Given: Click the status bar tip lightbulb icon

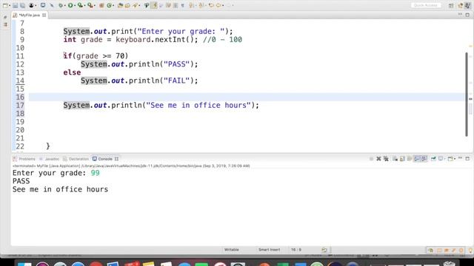Looking at the screenshot, I should 470,250.
